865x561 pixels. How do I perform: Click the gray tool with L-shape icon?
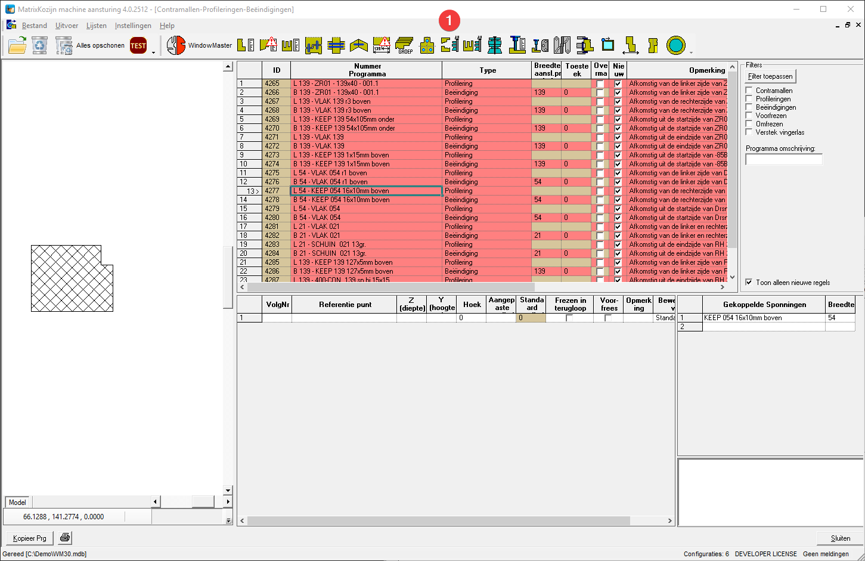540,45
